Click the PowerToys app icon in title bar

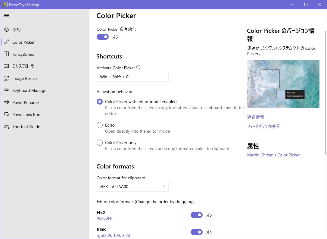[x=5, y=5]
